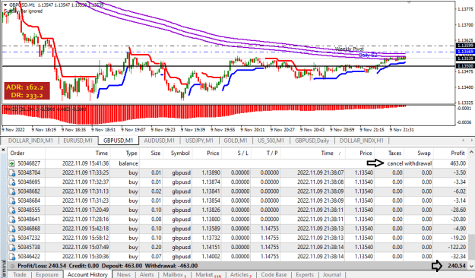475x278 pixels.
Task: Select open price 1.13890 cell
Action: [x=211, y=172]
